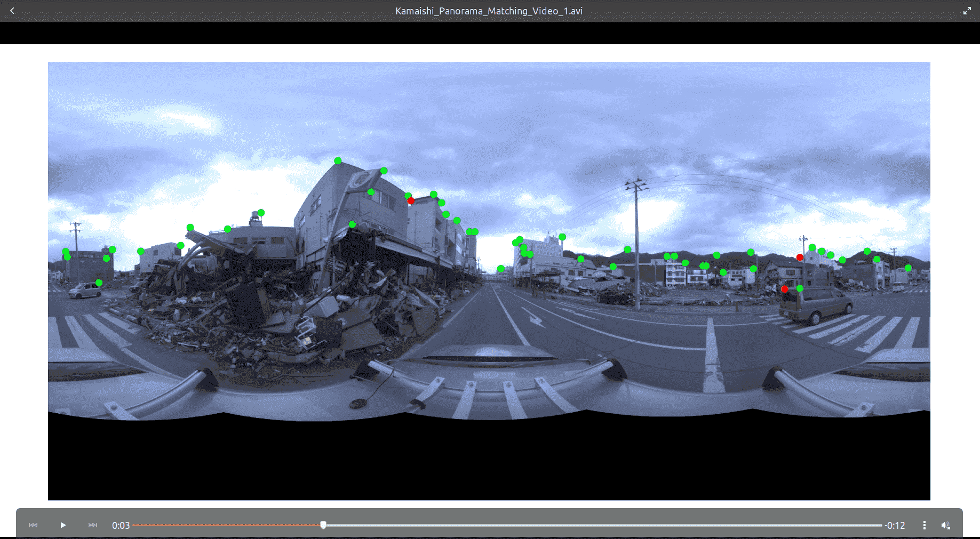Move the seek bar playhead handle
This screenshot has width=980, height=539.
click(x=323, y=525)
